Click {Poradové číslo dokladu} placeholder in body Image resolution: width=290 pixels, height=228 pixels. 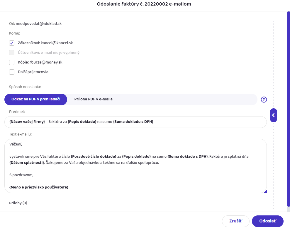94,157
